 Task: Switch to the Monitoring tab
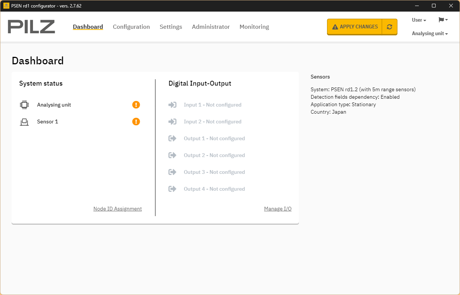(x=254, y=27)
